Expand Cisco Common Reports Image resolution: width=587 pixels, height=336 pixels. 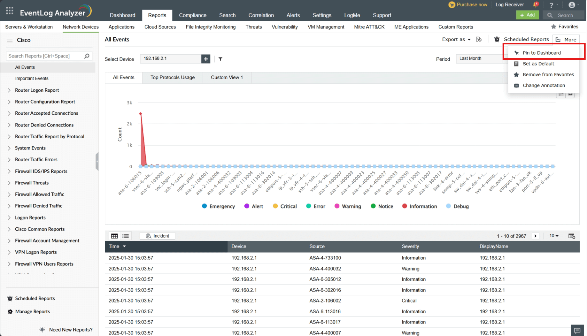(x=9, y=229)
